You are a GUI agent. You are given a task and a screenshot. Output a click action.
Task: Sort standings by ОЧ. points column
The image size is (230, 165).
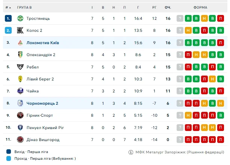(x=168, y=7)
